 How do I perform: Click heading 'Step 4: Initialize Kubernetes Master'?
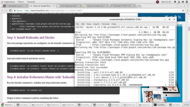coord(41,77)
